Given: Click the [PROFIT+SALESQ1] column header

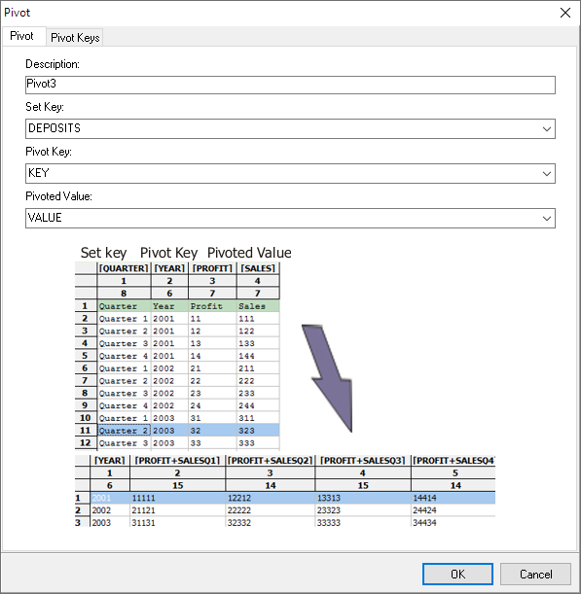Looking at the screenshot, I should [x=177, y=460].
